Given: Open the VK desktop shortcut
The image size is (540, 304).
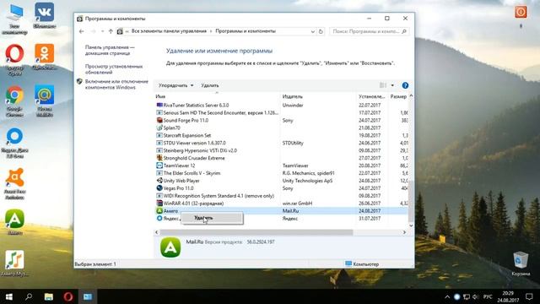Looking at the screenshot, I should pos(44,15).
